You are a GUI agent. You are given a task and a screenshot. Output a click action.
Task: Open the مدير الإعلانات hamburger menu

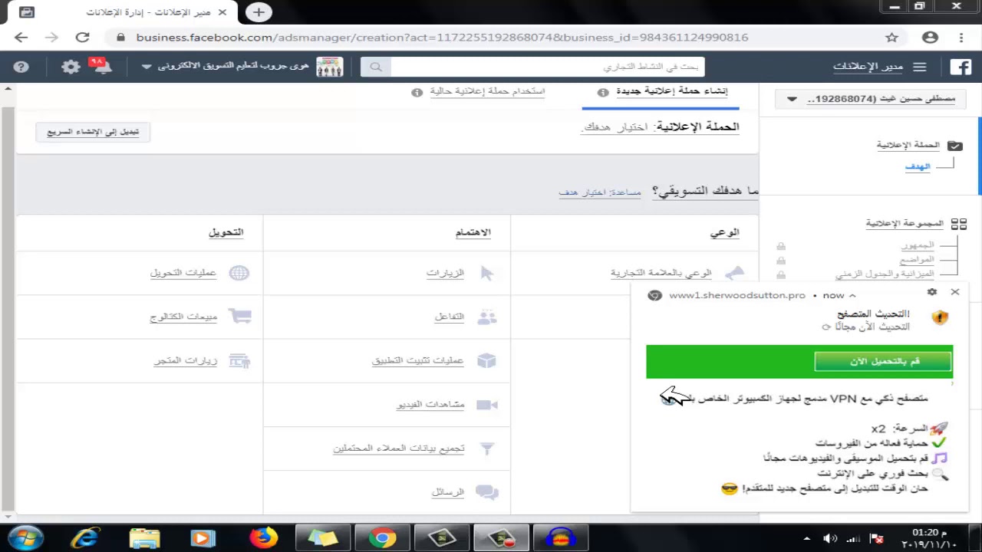click(919, 67)
